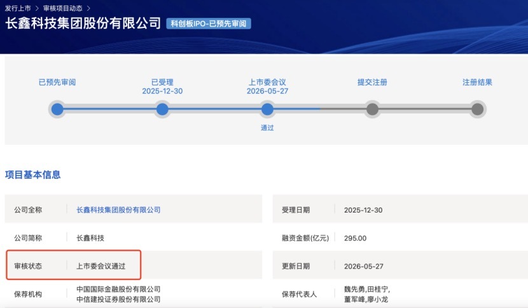Open the 审核项目动态 breadcrumb link

pyautogui.click(x=62, y=8)
